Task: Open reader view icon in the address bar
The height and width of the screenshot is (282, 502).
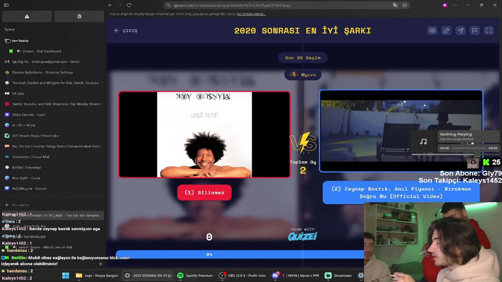Action: [405, 5]
